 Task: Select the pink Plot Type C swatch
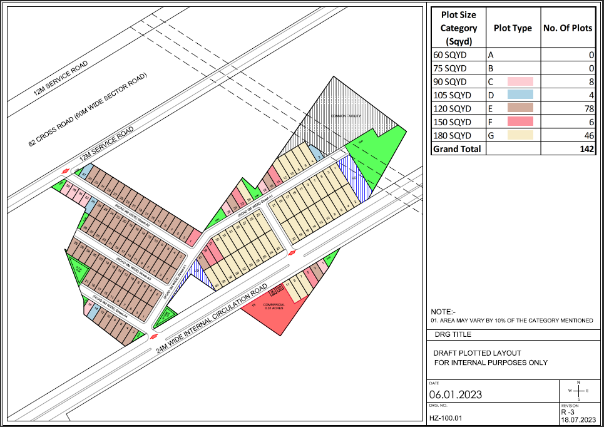point(520,81)
